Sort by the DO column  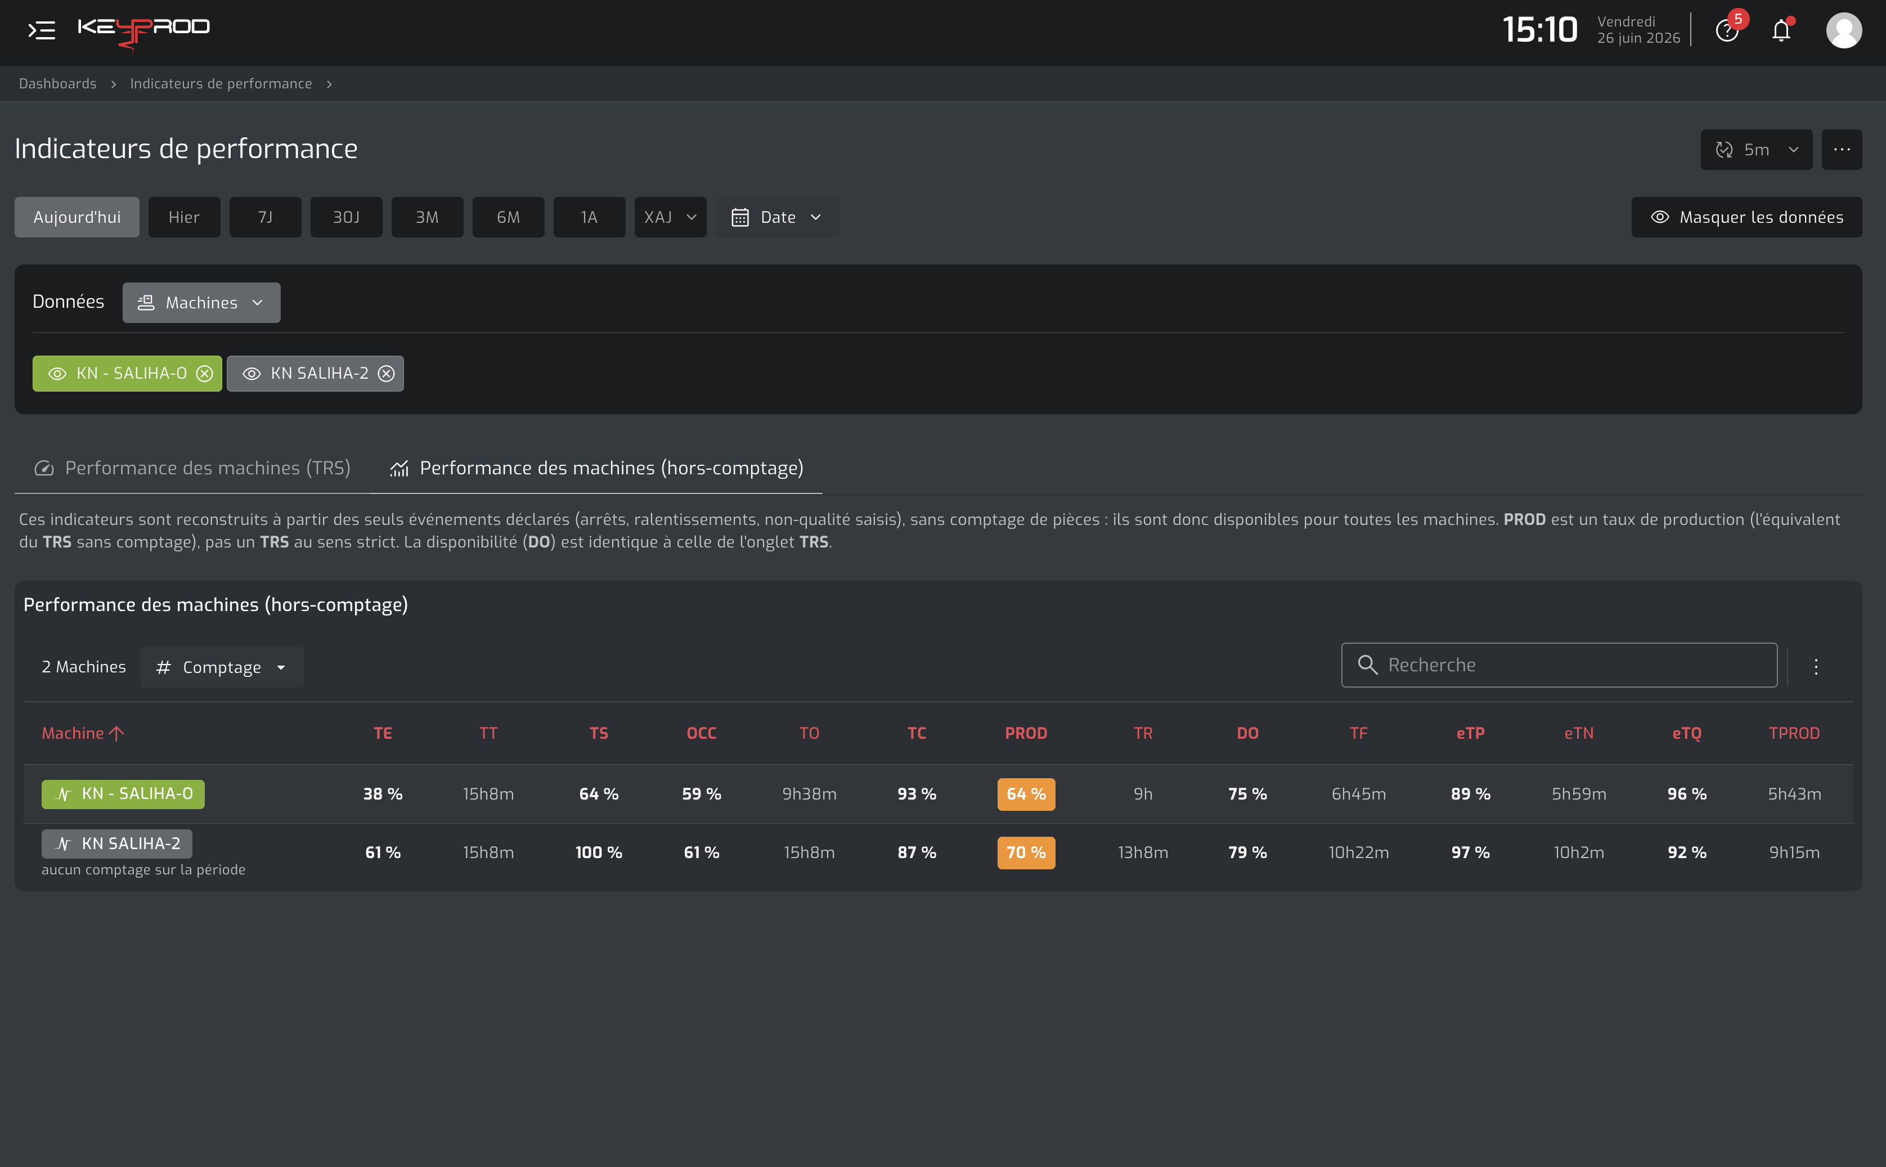click(1248, 733)
